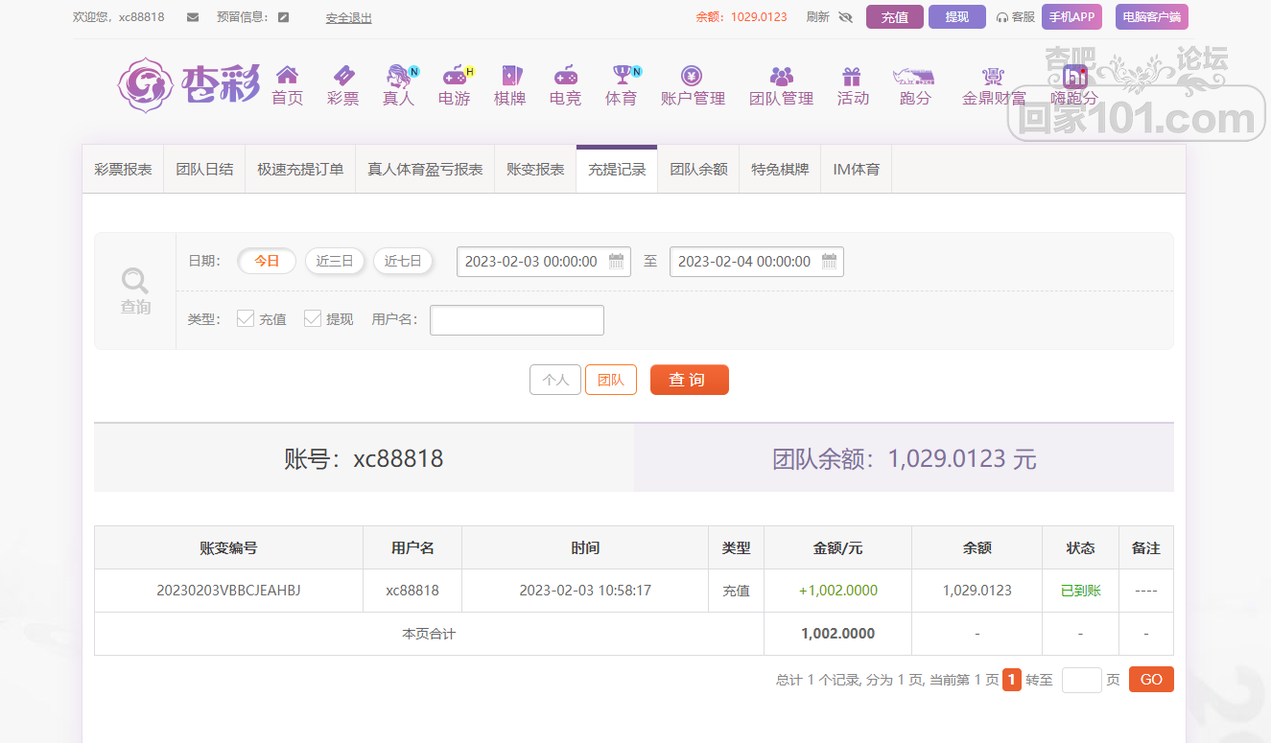1271x743 pixels.
Task: Open 团队管理 team management icon
Action: [x=782, y=75]
